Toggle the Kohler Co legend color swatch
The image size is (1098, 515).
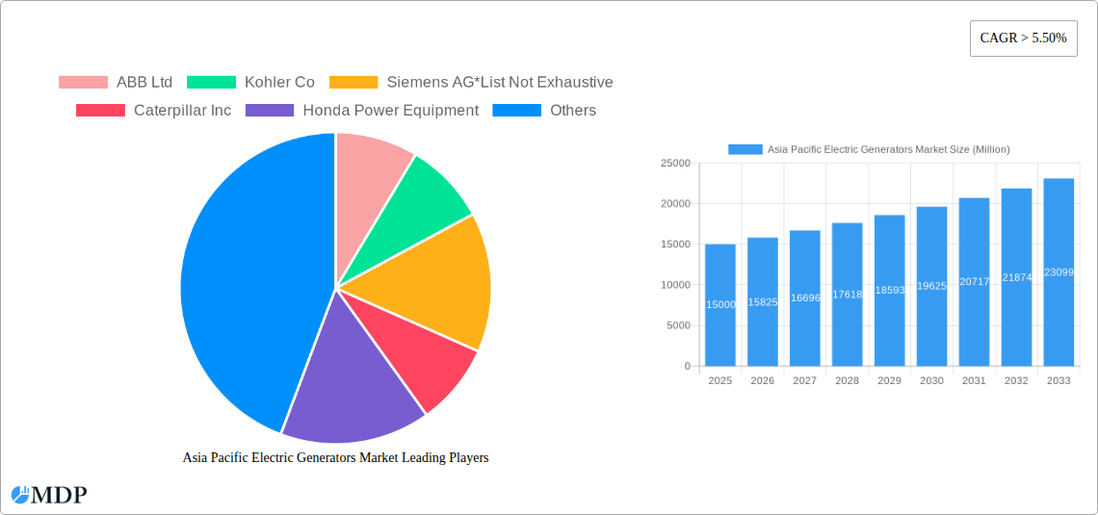coord(212,83)
